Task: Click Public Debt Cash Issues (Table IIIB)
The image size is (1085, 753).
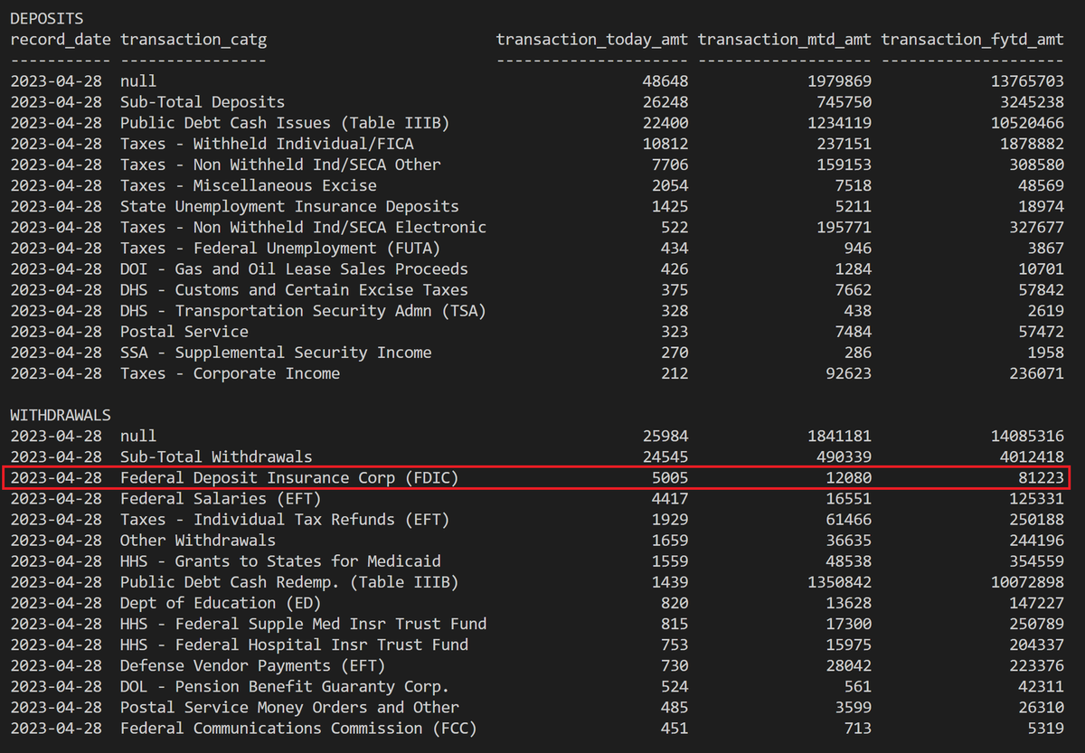Action: (284, 123)
